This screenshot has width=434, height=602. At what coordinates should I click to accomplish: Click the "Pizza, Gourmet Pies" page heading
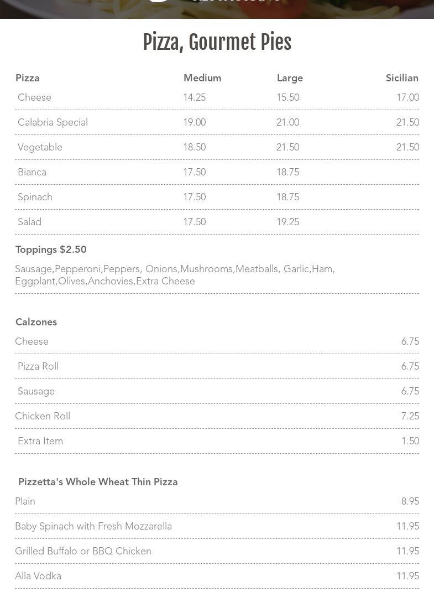pyautogui.click(x=217, y=43)
